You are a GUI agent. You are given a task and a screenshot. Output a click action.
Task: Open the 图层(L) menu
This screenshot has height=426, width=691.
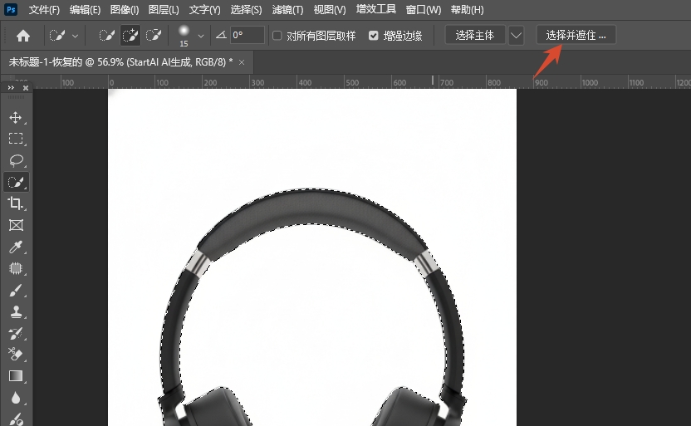tap(164, 10)
